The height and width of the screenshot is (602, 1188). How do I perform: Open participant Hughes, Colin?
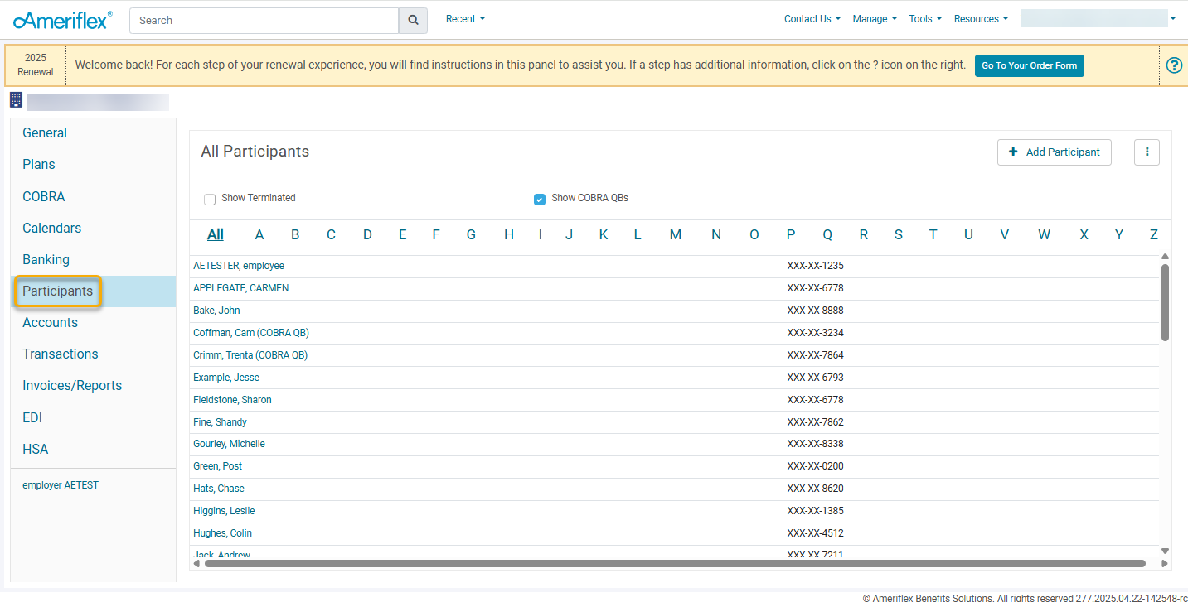222,533
